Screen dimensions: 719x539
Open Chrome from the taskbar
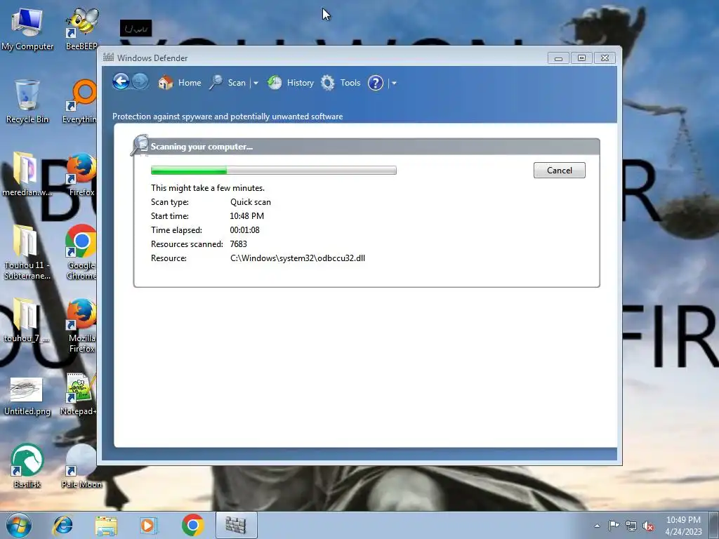(192, 525)
